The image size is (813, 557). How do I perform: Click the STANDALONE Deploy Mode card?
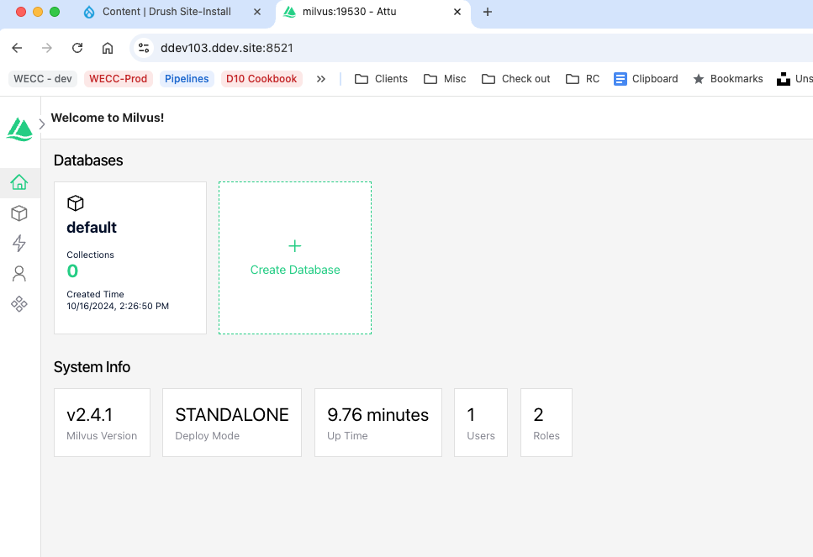232,423
